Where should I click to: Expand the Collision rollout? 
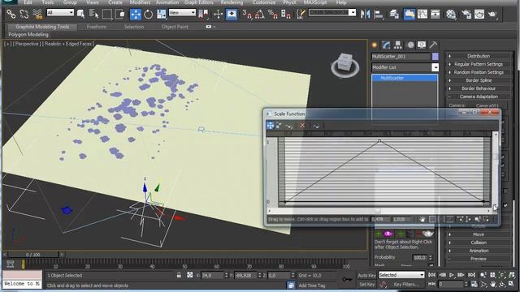point(478,243)
